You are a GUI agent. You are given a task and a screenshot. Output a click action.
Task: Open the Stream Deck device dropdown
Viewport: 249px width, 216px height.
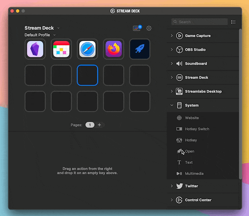pos(58,28)
